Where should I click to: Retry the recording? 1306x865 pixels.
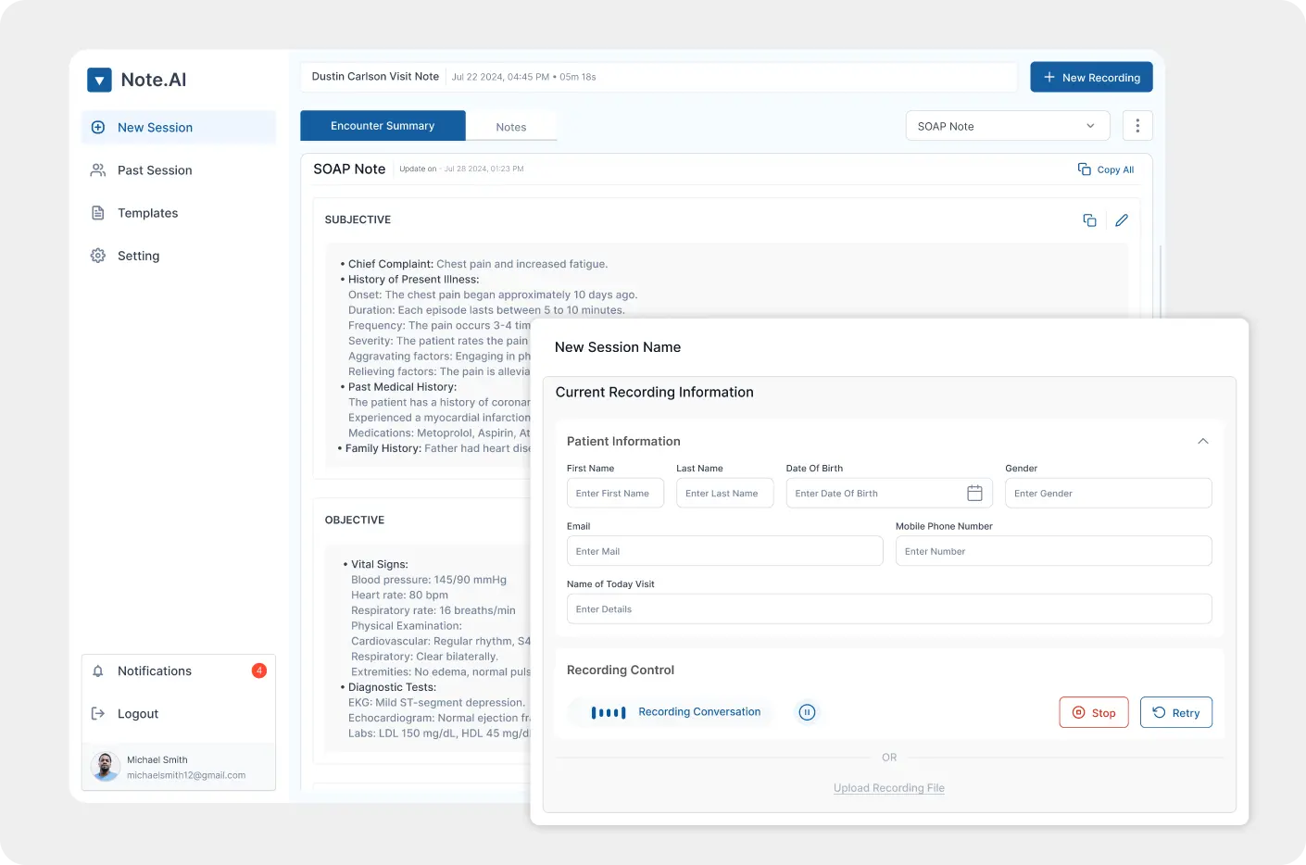pos(1176,712)
